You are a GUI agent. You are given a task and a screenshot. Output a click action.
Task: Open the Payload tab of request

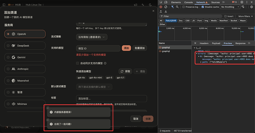tap(216, 43)
